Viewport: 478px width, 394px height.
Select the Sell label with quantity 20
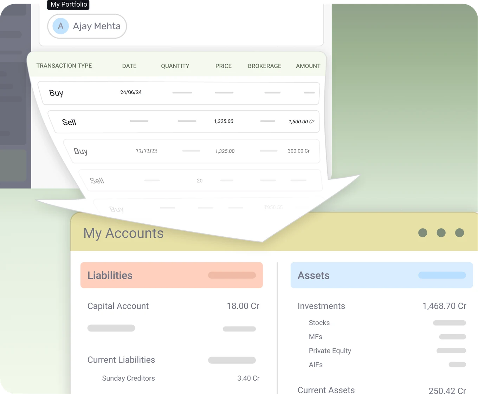click(x=97, y=180)
